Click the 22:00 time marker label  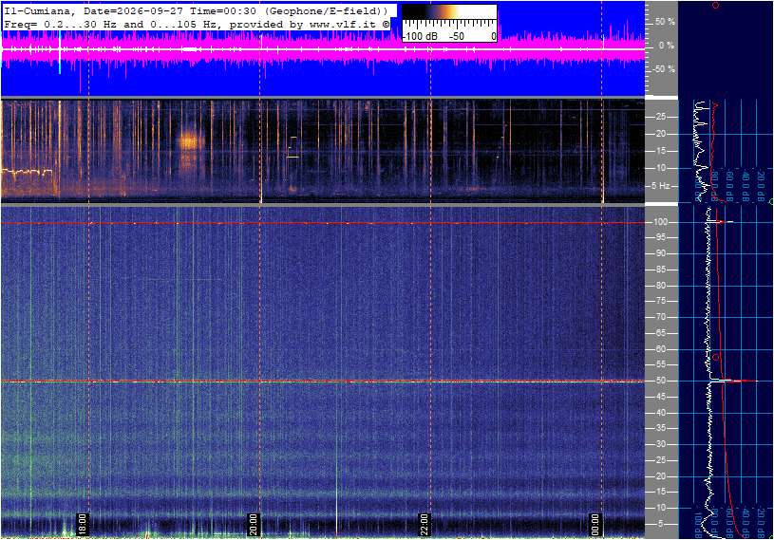424,524
